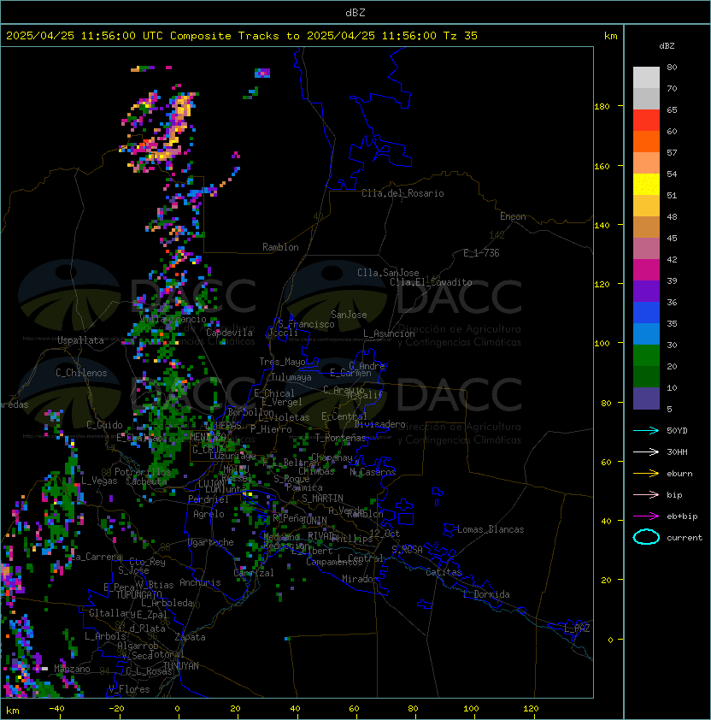
Task: Click the 'C_Chilenos' map label
Action: click(81, 373)
